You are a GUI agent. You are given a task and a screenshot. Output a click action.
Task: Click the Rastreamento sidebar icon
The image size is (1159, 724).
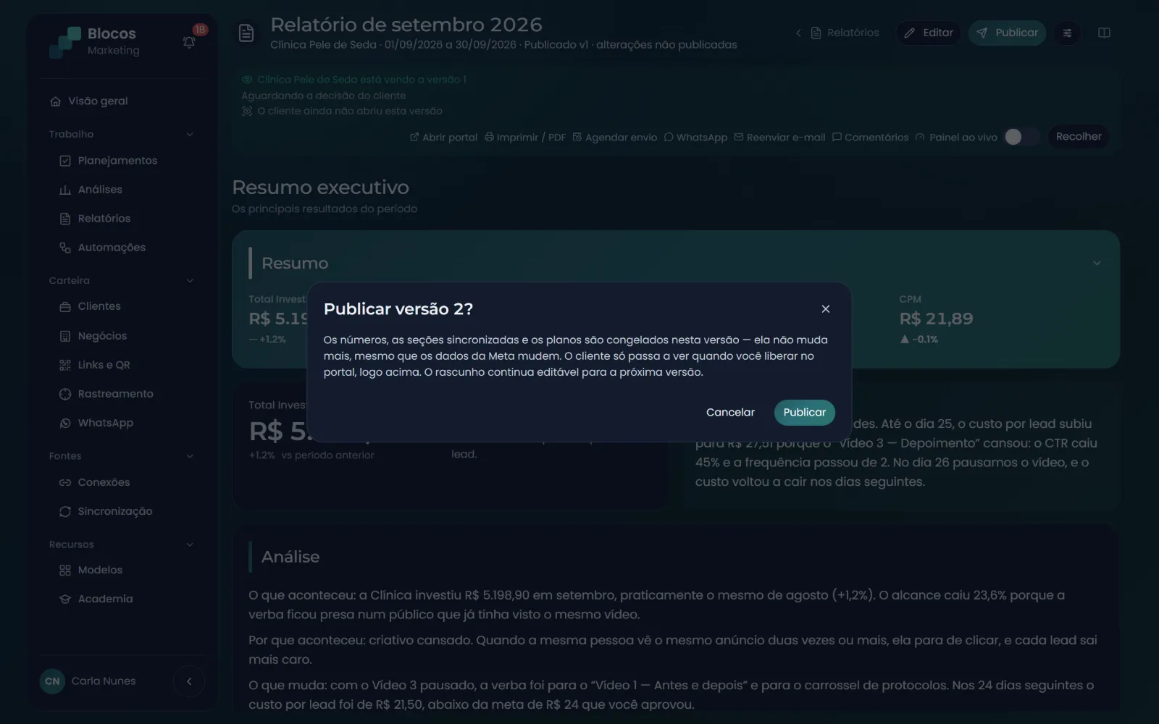click(x=65, y=394)
